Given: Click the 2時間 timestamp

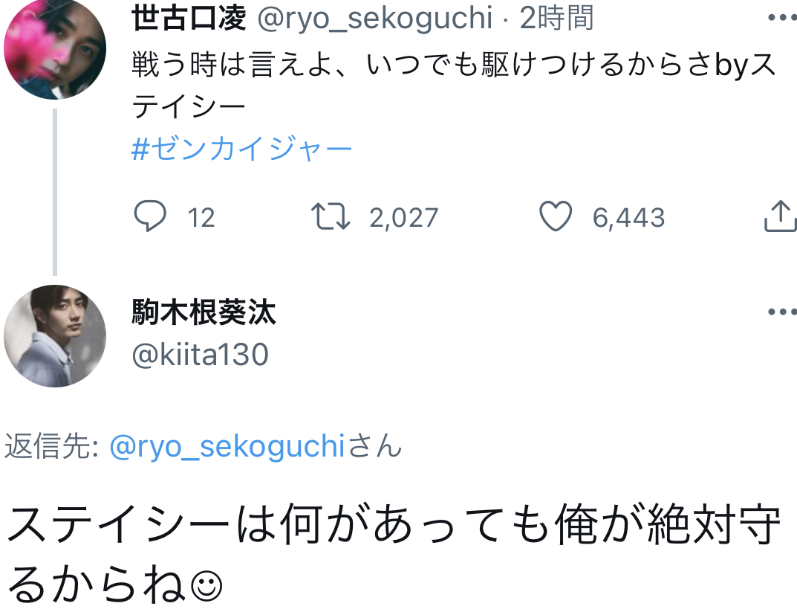Looking at the screenshot, I should point(556,19).
